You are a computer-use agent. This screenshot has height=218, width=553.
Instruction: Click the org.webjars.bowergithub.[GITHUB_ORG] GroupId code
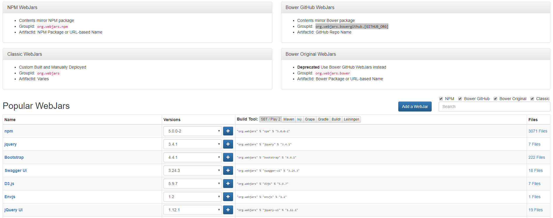[352, 27]
